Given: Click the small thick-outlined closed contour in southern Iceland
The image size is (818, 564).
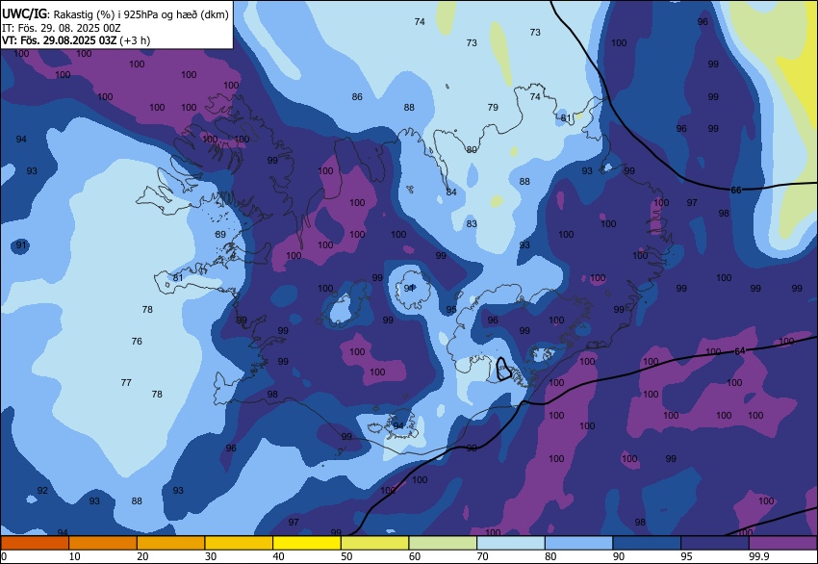Looking at the screenshot, I should click(x=503, y=369).
